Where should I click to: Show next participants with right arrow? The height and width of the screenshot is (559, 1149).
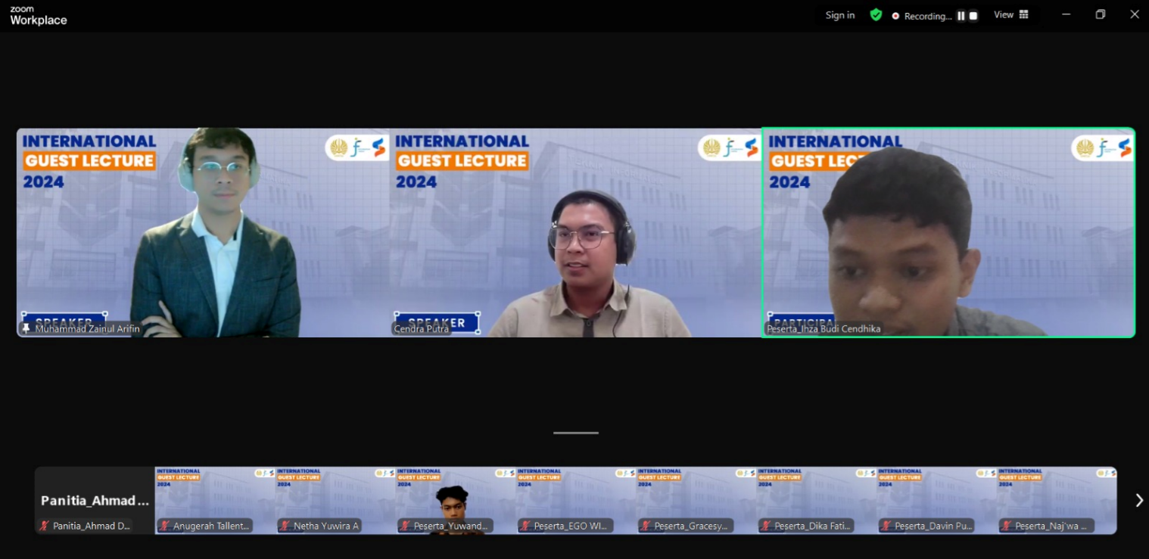1138,500
